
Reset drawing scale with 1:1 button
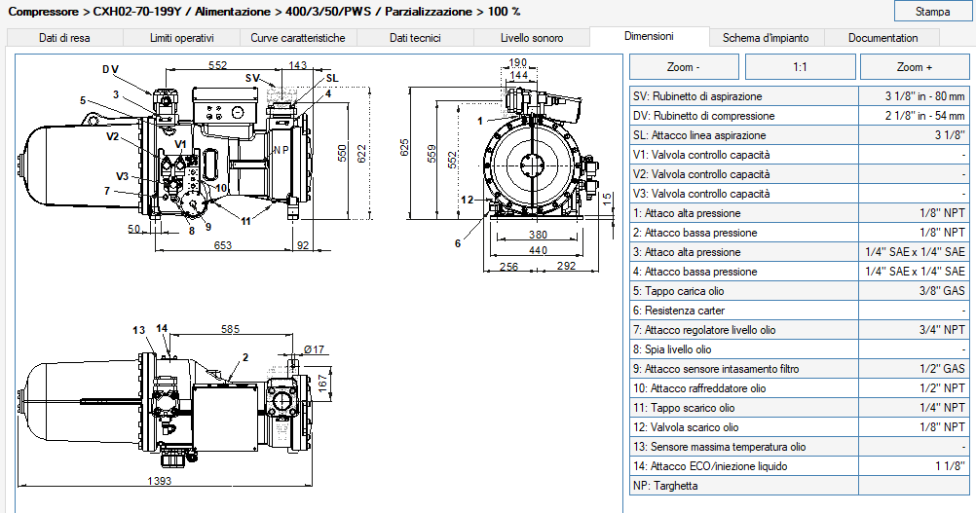coord(801,66)
